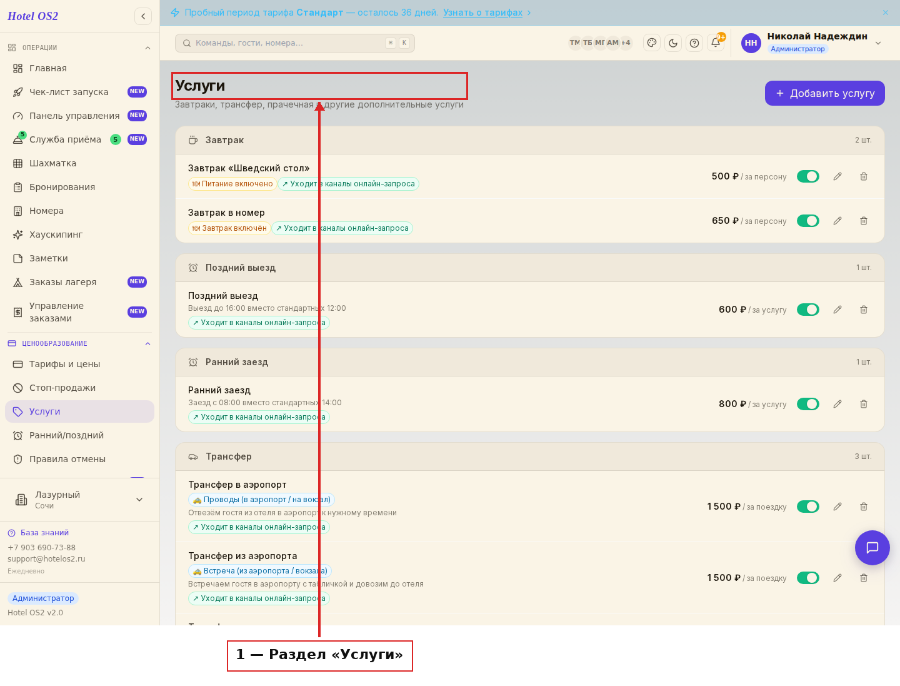Toggle Трансфер из аэропорта availability
This screenshot has width=900, height=686.
808,578
